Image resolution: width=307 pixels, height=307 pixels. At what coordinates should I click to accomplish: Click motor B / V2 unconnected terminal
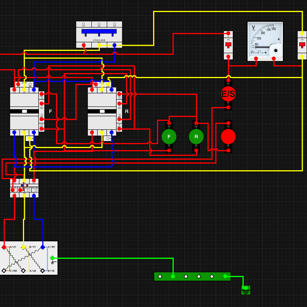click(43, 271)
